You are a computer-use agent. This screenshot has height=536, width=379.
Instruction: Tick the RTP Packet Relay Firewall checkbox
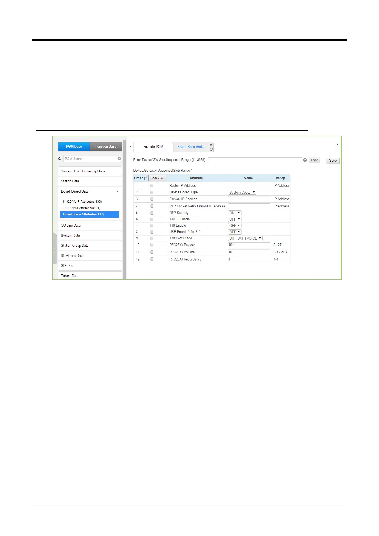coord(152,206)
